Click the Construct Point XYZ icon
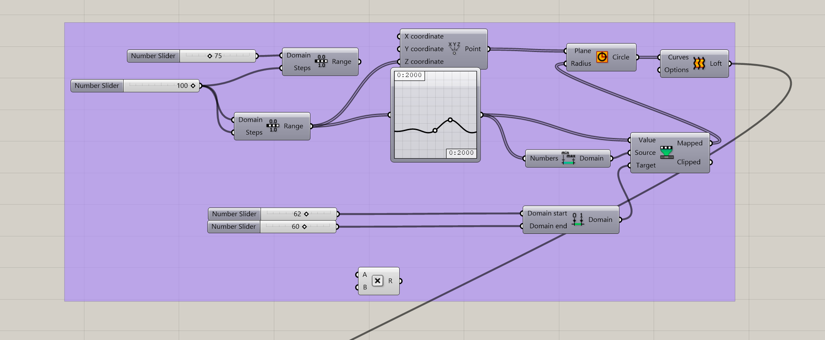 tap(454, 49)
